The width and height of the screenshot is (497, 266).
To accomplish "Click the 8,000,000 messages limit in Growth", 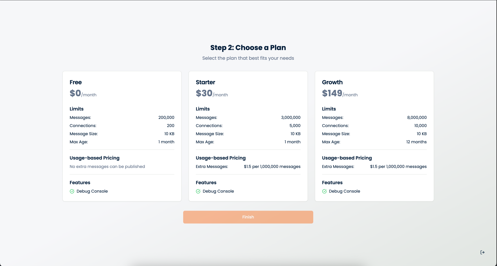I will 417,118.
